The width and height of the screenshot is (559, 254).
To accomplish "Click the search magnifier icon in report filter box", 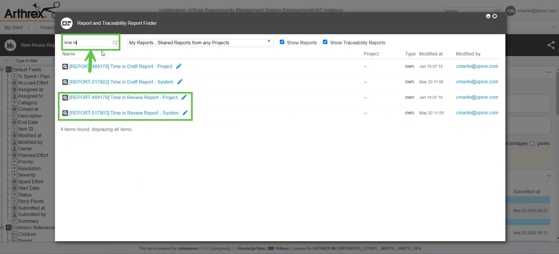I will [115, 43].
